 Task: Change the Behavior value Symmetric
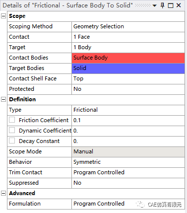pyautogui.click(x=128, y=162)
